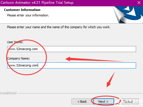Click the instruction sentence about company name

pos(59,27)
